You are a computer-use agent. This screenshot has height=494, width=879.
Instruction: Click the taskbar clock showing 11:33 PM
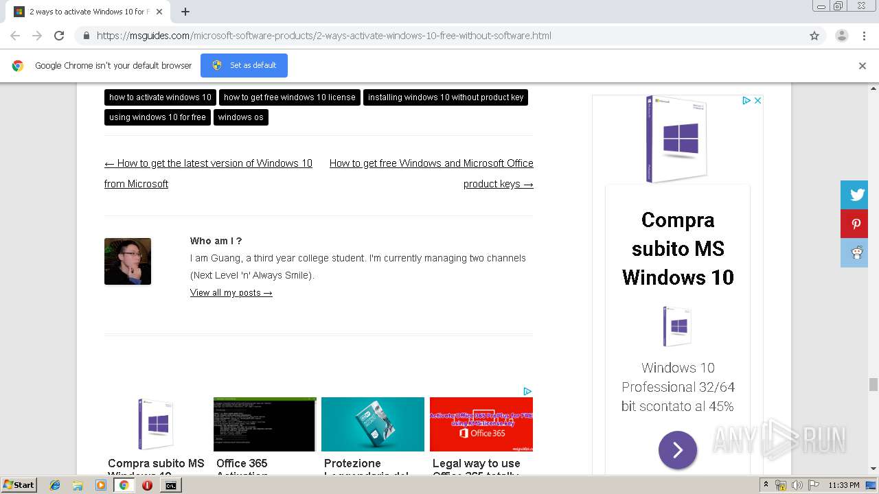(844, 485)
